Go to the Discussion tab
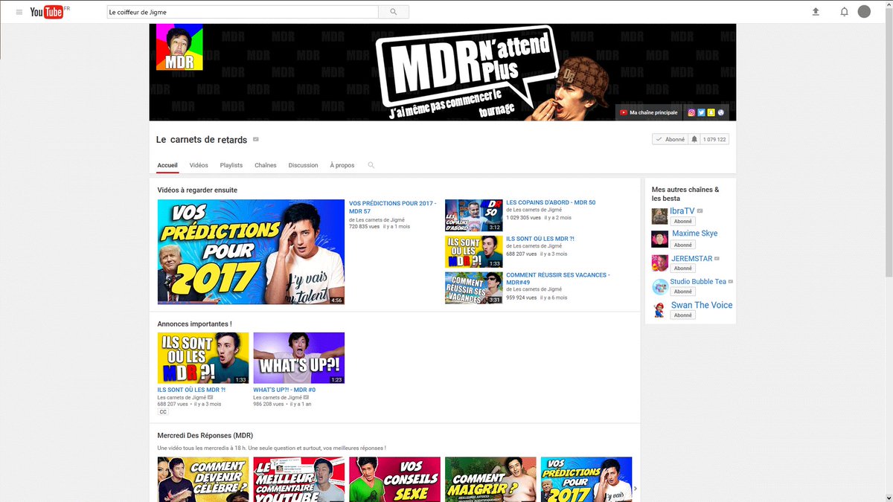The width and height of the screenshot is (893, 502). [x=304, y=165]
